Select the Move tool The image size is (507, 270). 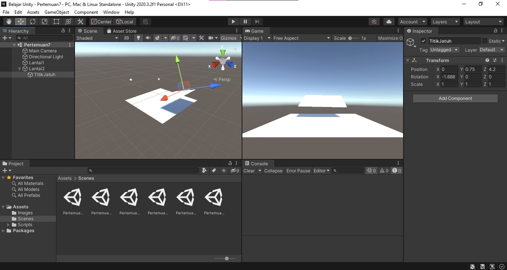tap(20, 21)
